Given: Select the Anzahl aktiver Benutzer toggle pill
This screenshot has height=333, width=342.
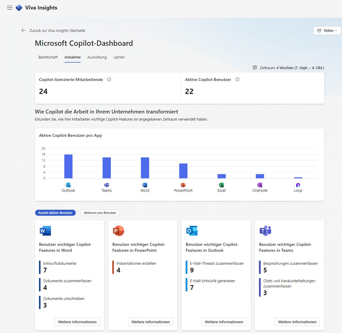Looking at the screenshot, I should [55, 213].
